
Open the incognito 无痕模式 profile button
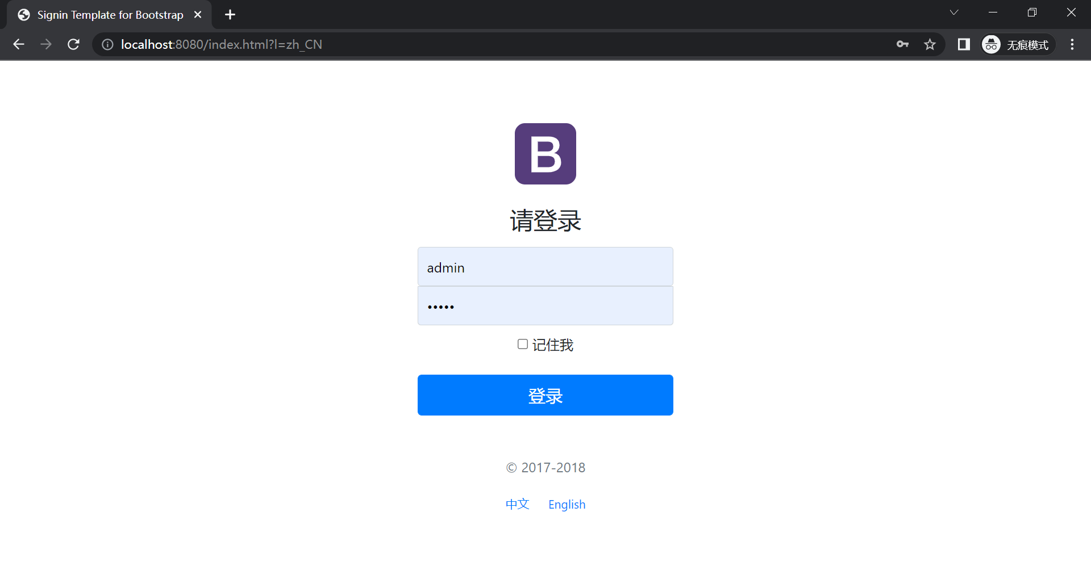(1018, 44)
